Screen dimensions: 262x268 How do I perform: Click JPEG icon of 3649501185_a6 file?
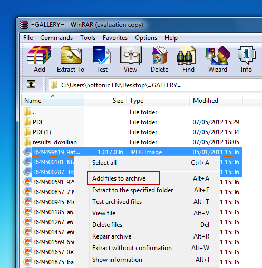pyautogui.click(x=27, y=212)
